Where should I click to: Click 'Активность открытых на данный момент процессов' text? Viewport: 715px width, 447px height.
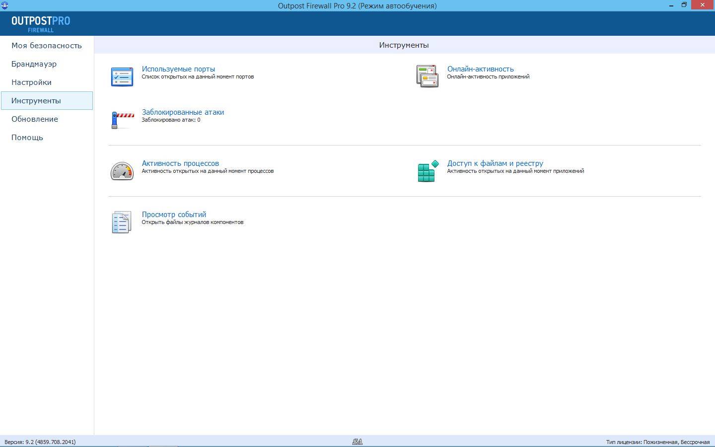pos(208,171)
